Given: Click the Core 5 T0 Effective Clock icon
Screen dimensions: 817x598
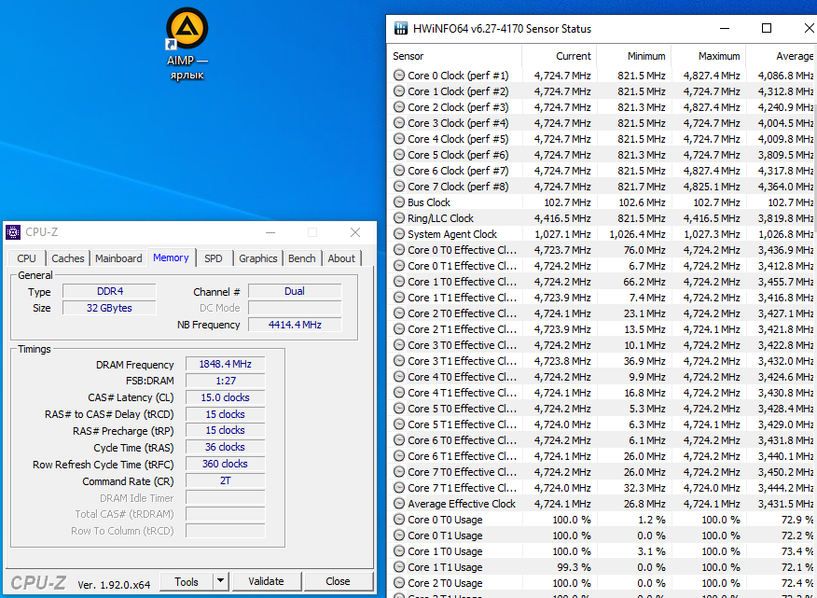Looking at the screenshot, I should click(399, 409).
